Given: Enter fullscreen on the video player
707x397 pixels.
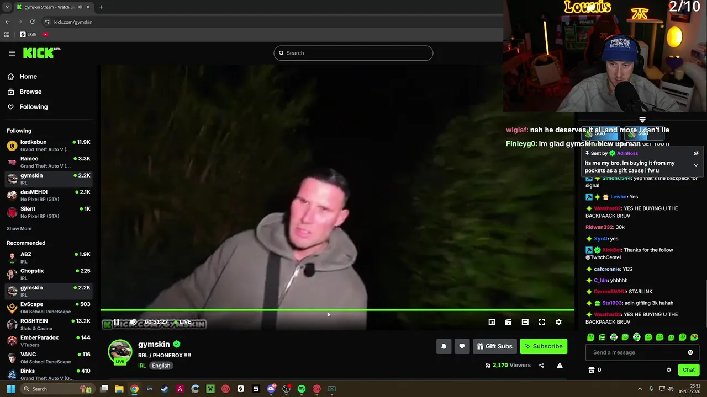Looking at the screenshot, I should coord(542,322).
